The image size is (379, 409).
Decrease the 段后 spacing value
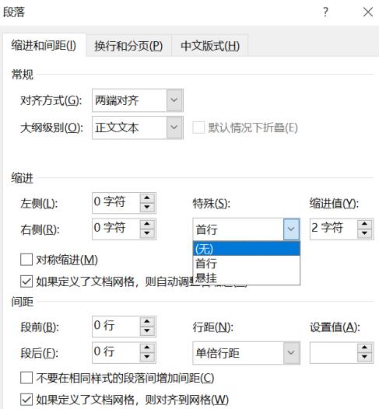point(147,357)
